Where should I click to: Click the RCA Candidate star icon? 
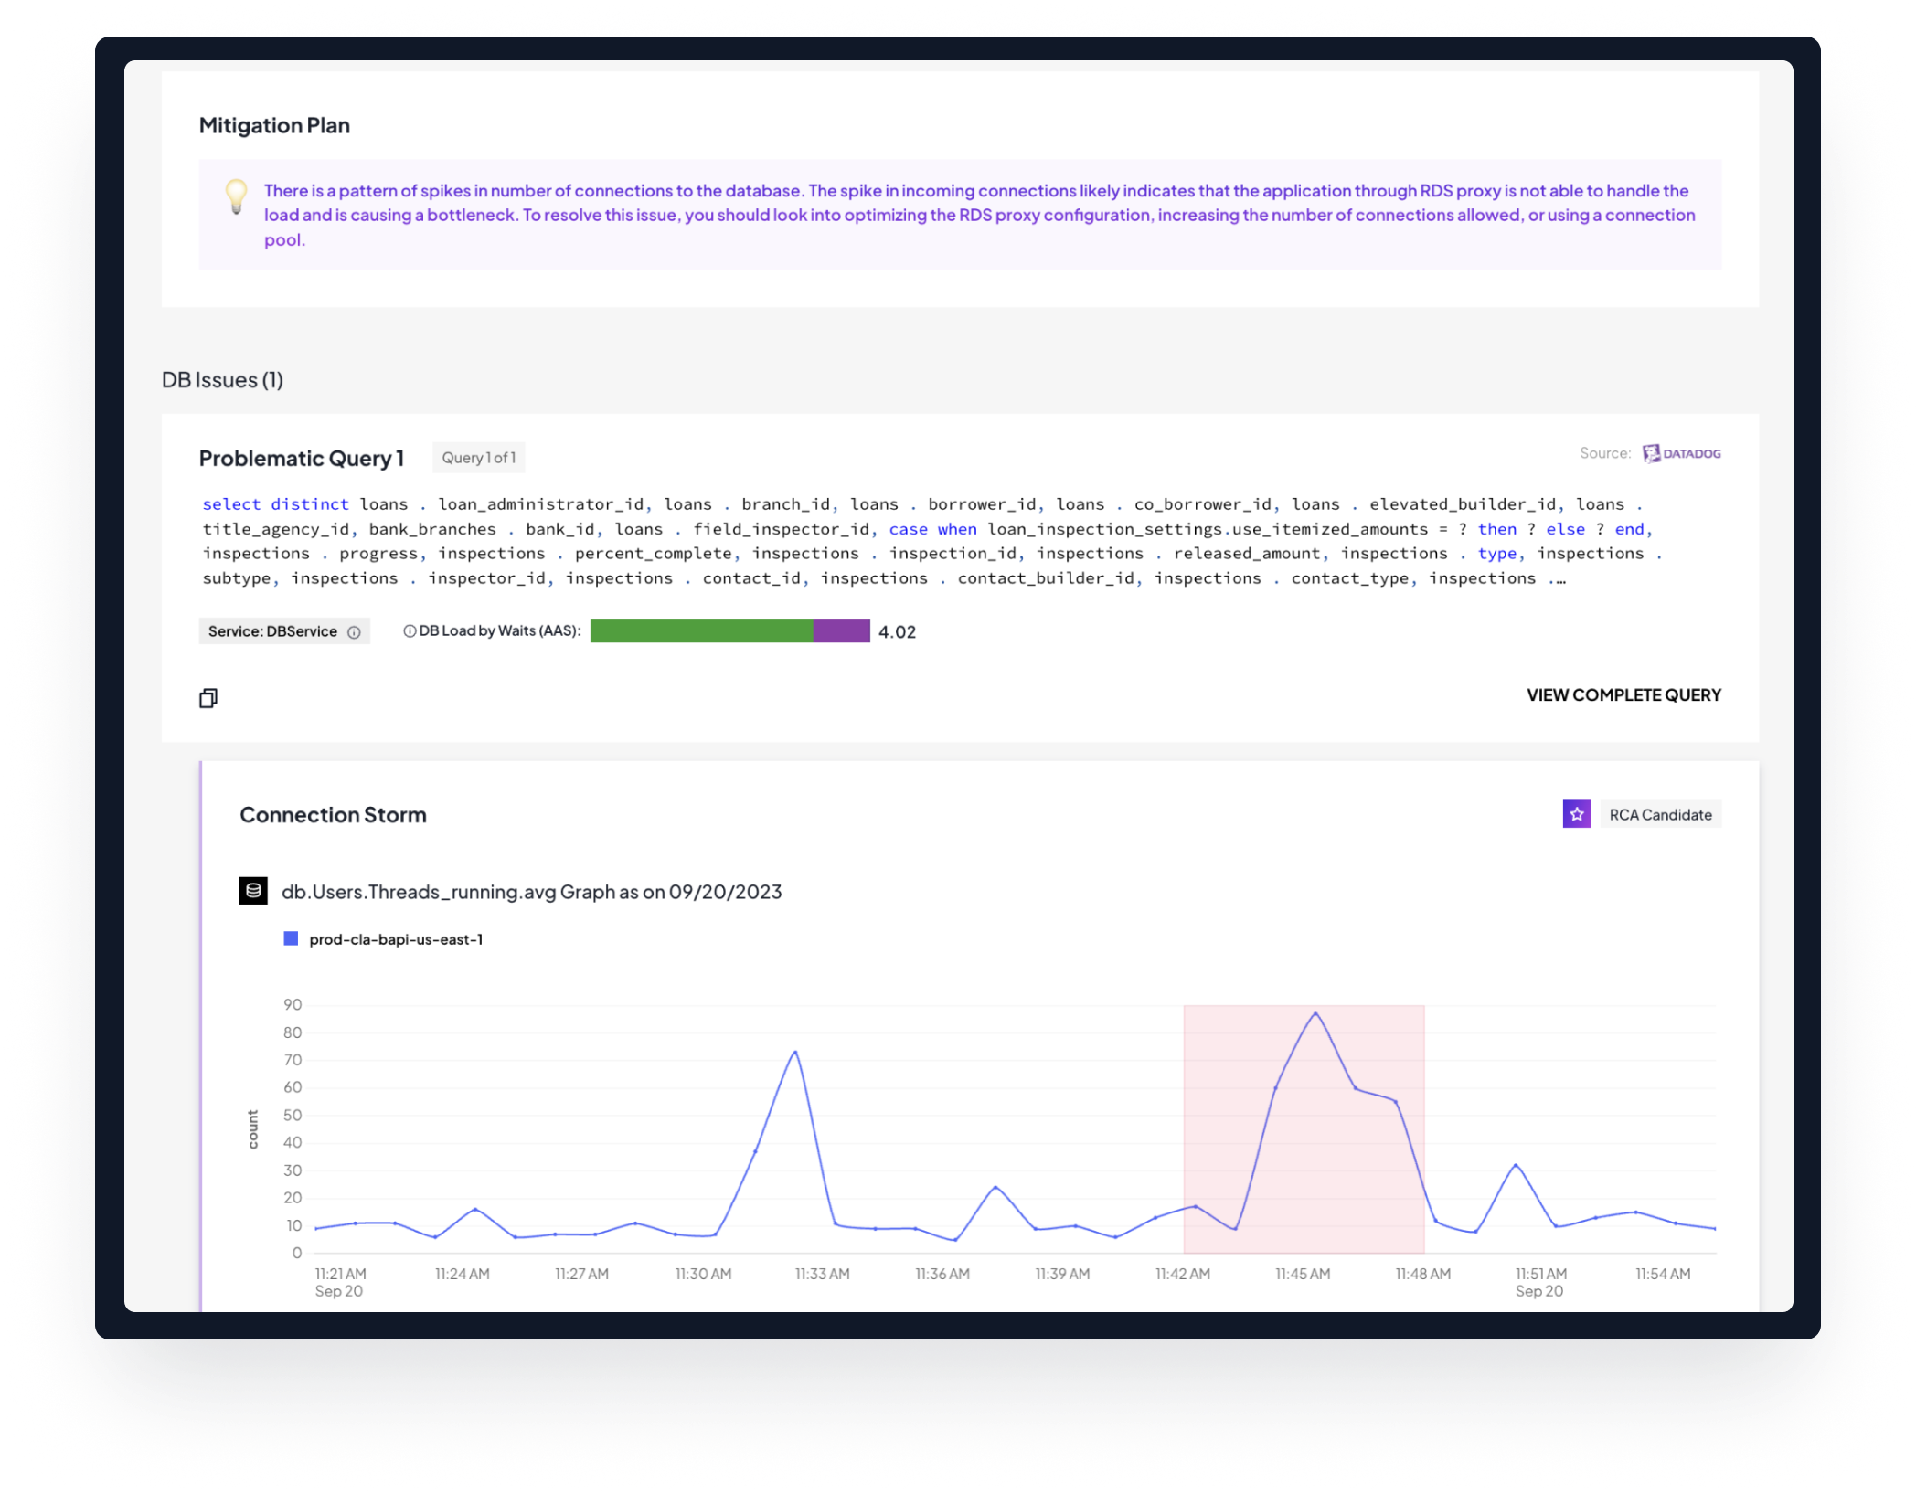coord(1576,814)
